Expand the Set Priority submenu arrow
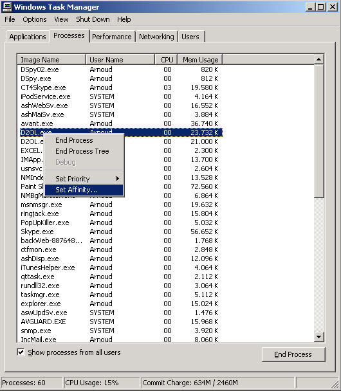The height and width of the screenshot is (391, 341). point(117,179)
